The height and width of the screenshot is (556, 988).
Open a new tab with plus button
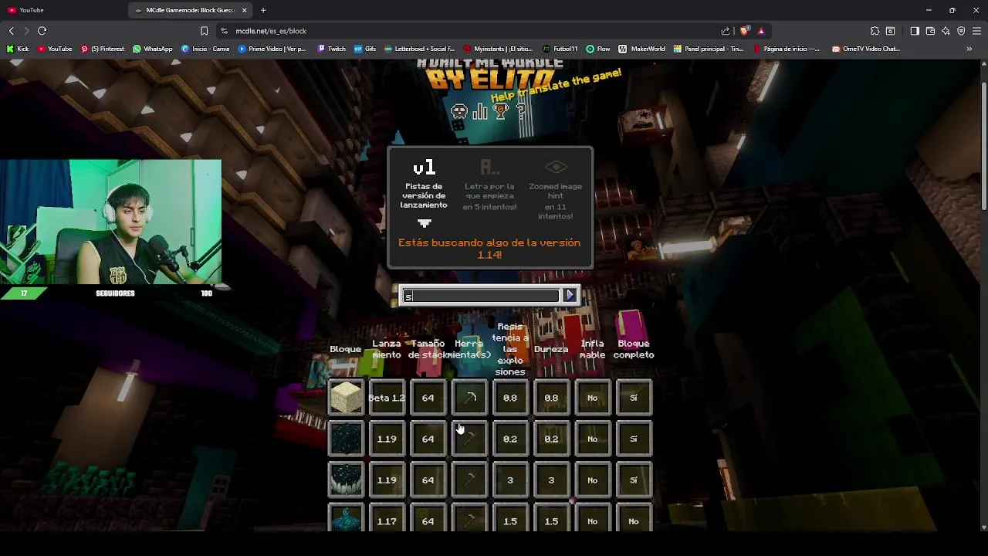click(x=263, y=10)
